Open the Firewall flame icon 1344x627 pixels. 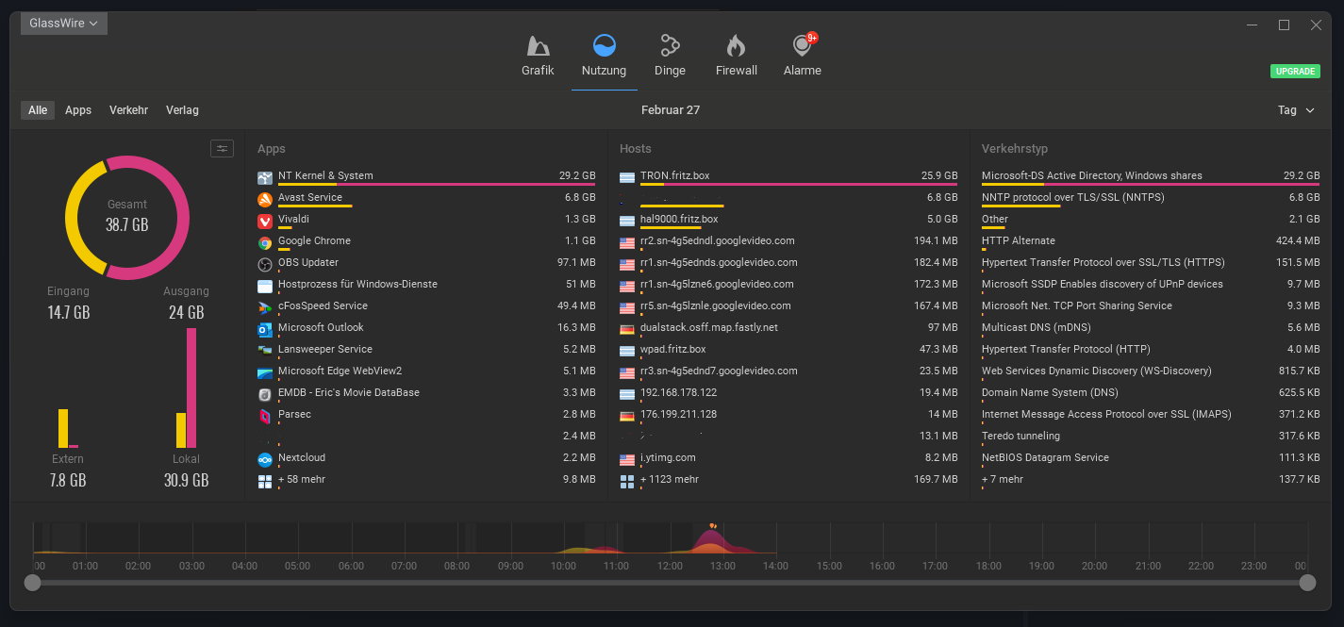[736, 46]
